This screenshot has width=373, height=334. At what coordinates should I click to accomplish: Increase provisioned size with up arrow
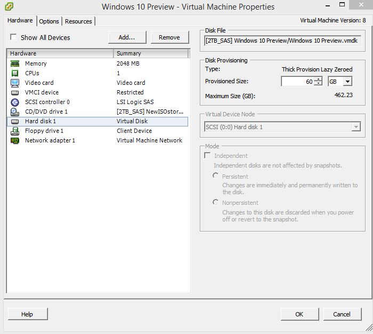pos(318,79)
